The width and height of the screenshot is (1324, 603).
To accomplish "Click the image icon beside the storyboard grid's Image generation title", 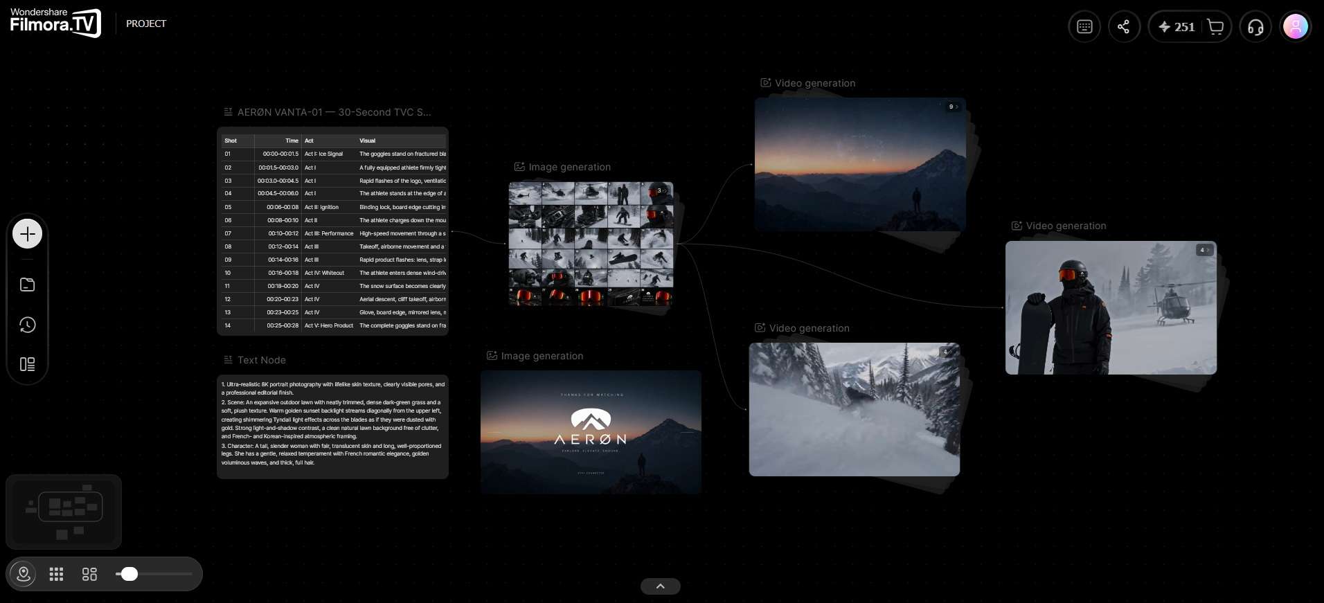I will 519,166.
